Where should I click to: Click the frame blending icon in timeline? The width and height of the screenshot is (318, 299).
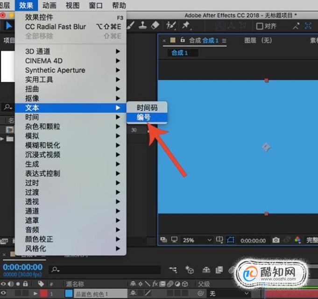(219, 270)
